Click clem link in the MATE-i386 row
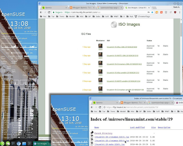Screen dimensions: 183x146 click(x=100, y=58)
